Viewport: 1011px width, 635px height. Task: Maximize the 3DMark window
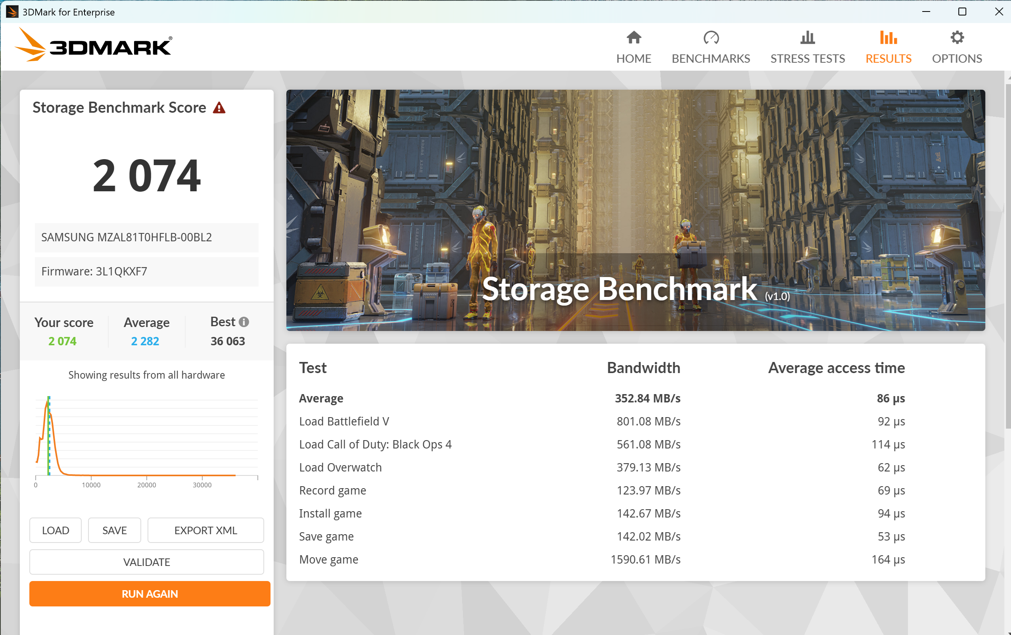(962, 12)
